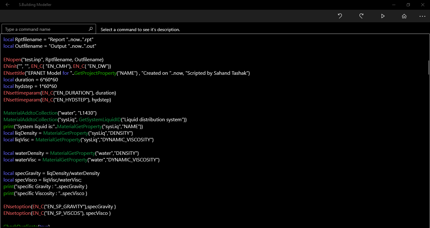Click the ENsetoption EN_SP_VISCOS line

tap(57, 213)
